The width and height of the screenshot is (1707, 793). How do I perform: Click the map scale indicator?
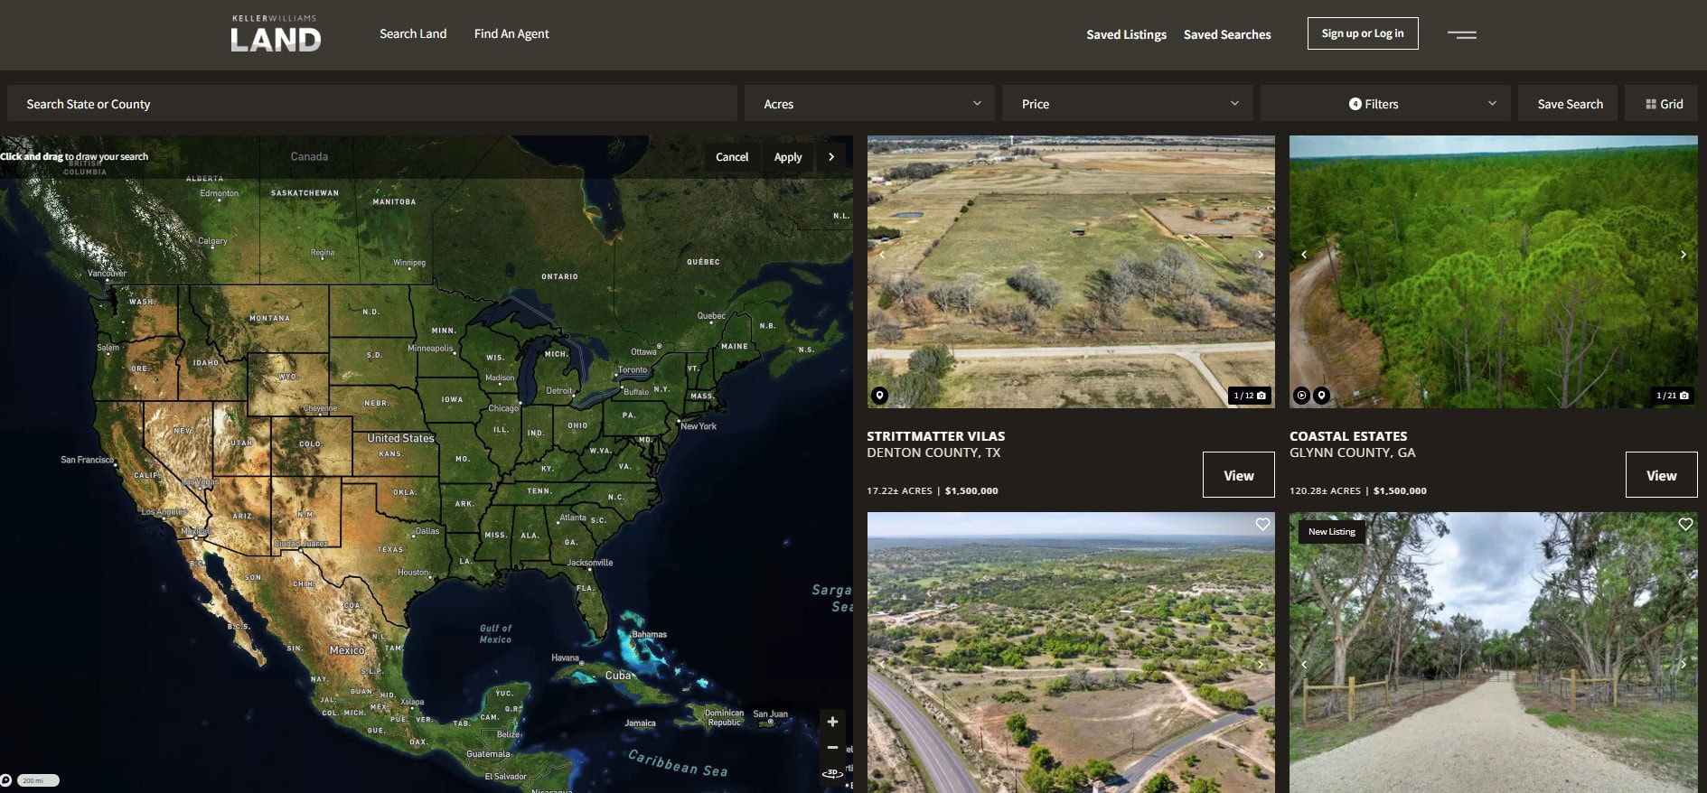(x=38, y=780)
